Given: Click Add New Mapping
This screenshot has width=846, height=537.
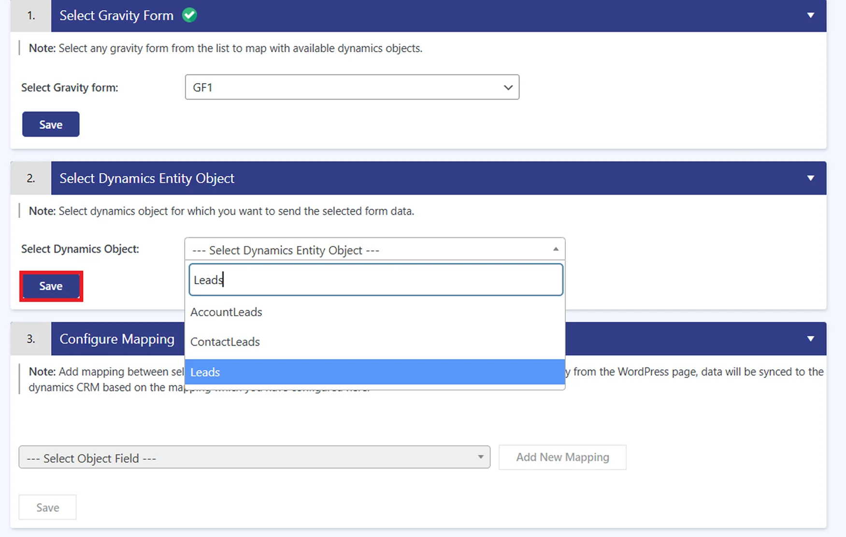Looking at the screenshot, I should coord(562,457).
